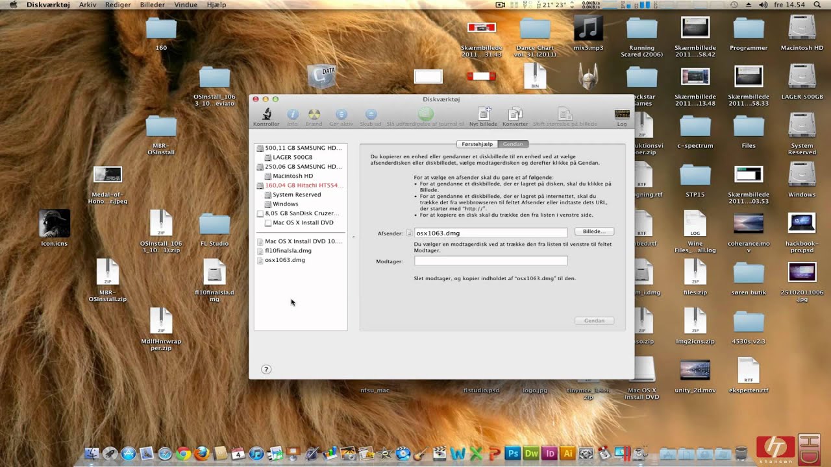The height and width of the screenshot is (467, 831).
Task: Click the Gør aktiv toolbar icon
Action: [341, 115]
